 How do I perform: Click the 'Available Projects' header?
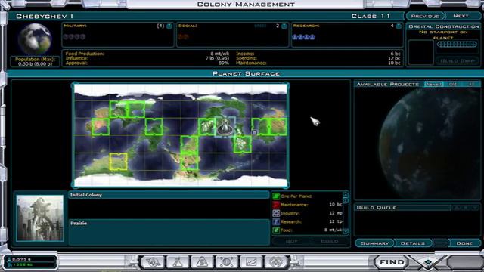388,84
